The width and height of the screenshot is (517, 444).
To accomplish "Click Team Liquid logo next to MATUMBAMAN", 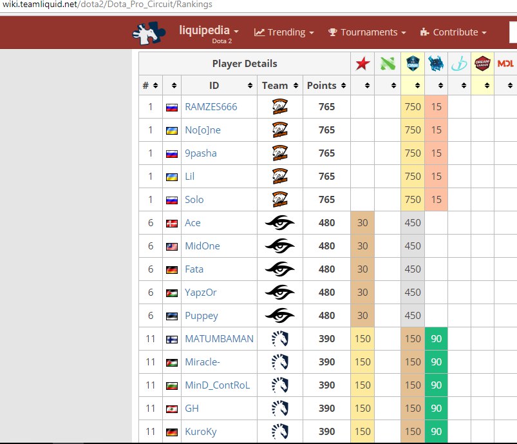I will point(280,339).
